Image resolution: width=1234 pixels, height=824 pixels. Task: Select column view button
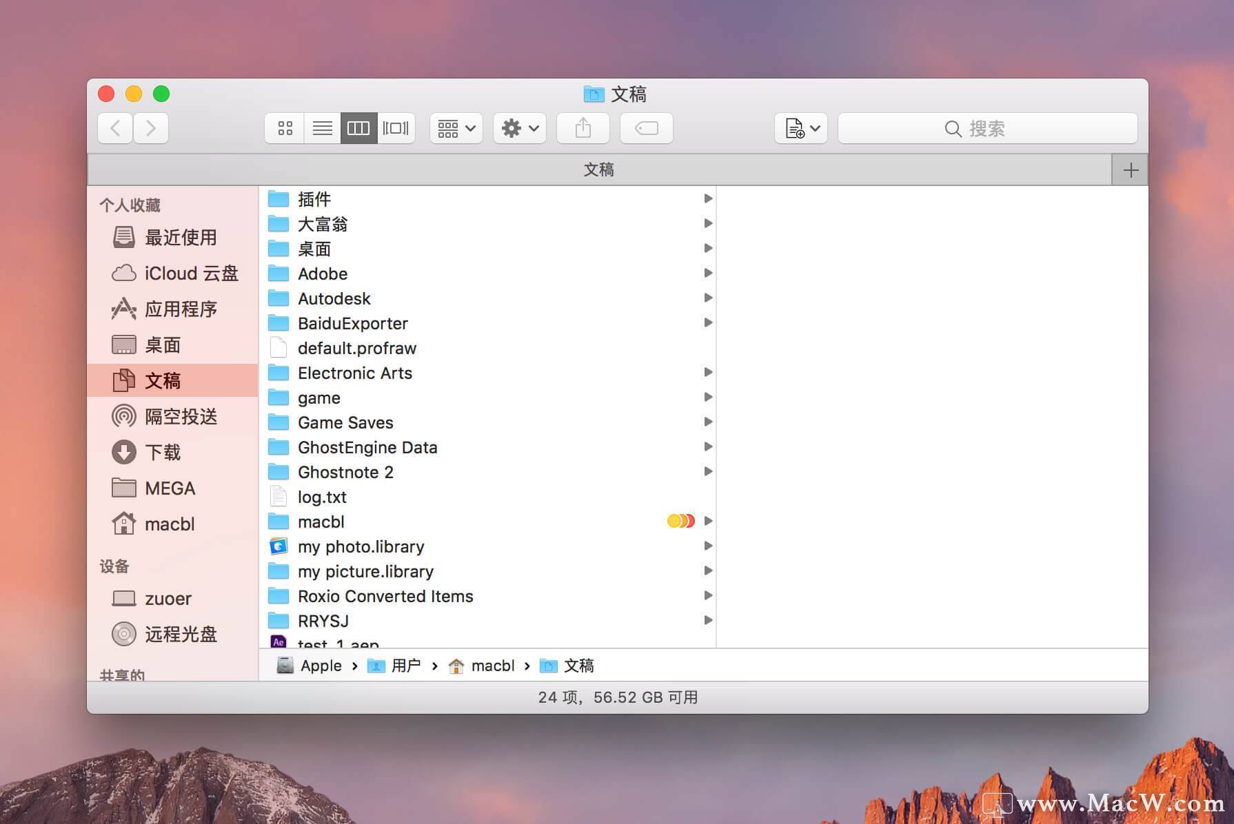358,128
